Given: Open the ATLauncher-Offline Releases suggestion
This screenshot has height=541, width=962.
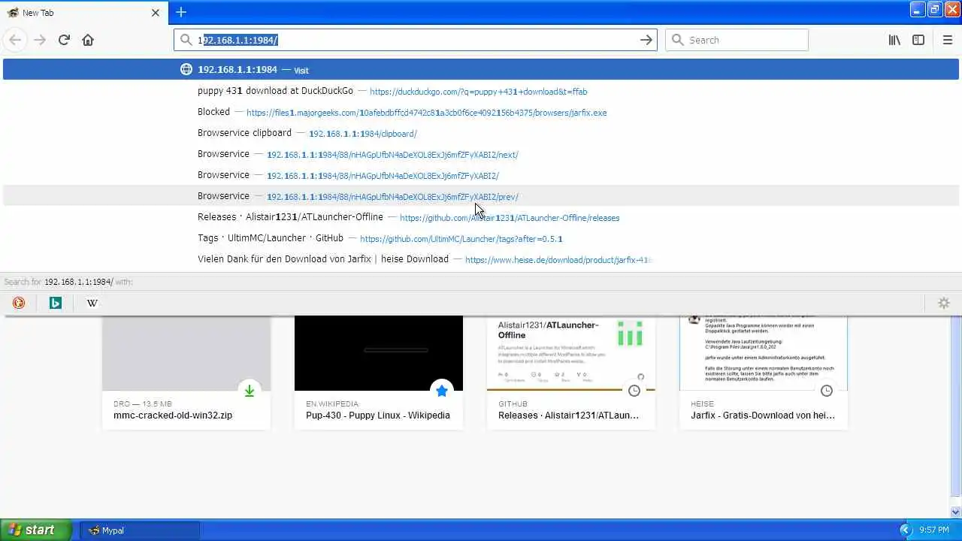Looking at the screenshot, I should click(481, 217).
